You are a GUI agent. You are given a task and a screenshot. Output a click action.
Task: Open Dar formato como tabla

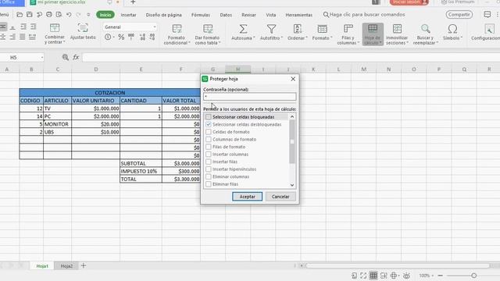click(208, 30)
